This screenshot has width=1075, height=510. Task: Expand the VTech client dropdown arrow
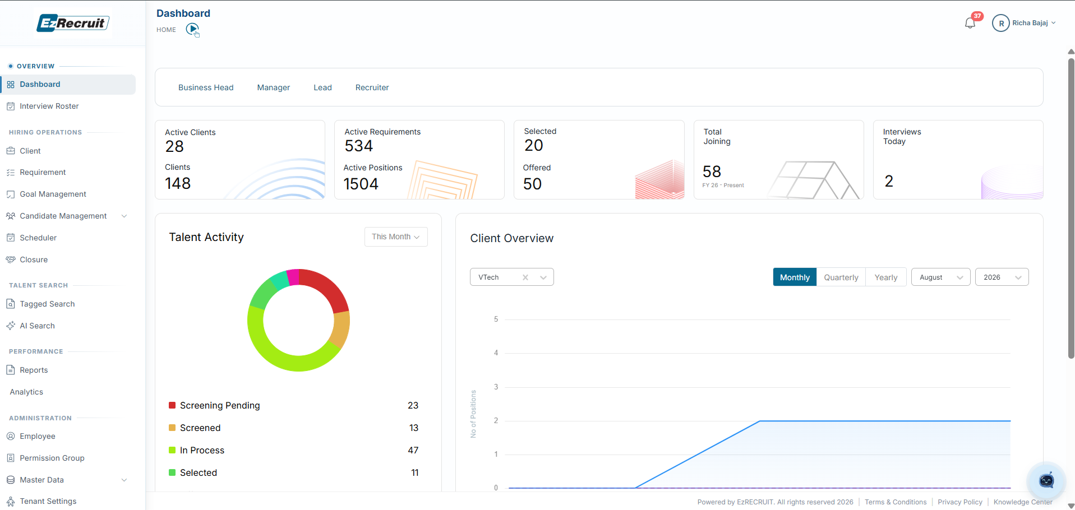pos(543,277)
